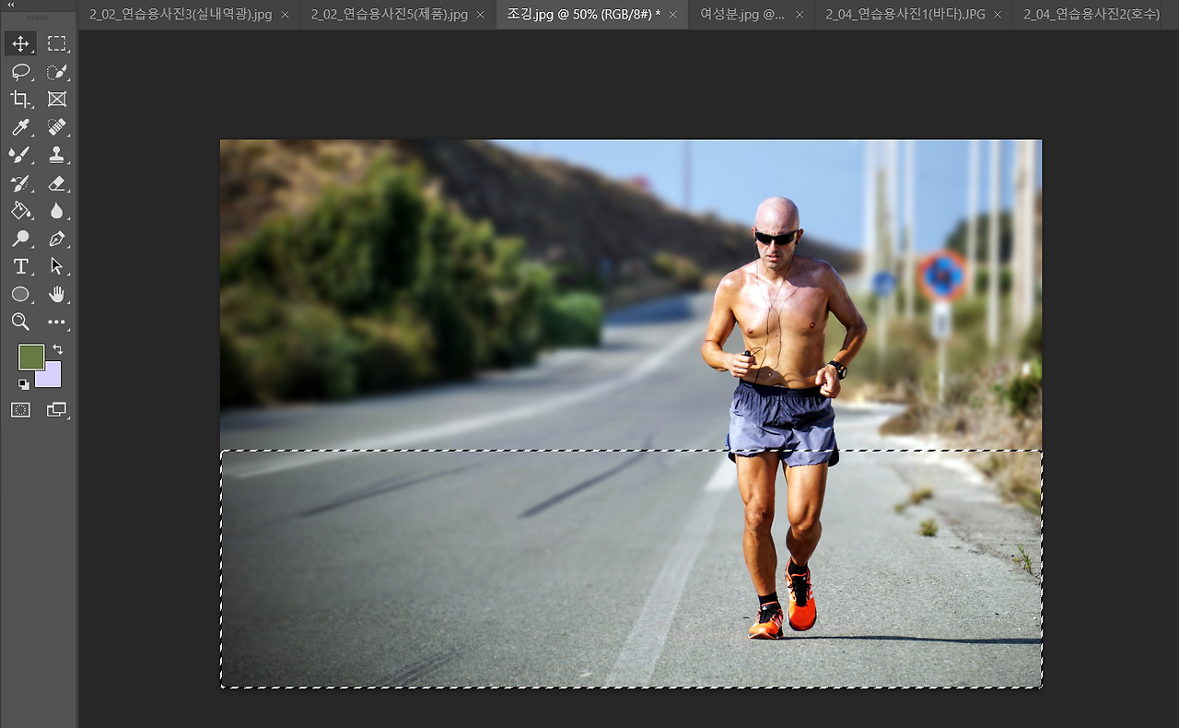Toggle Quick Mask mode
Image resolution: width=1179 pixels, height=728 pixels.
[20, 410]
